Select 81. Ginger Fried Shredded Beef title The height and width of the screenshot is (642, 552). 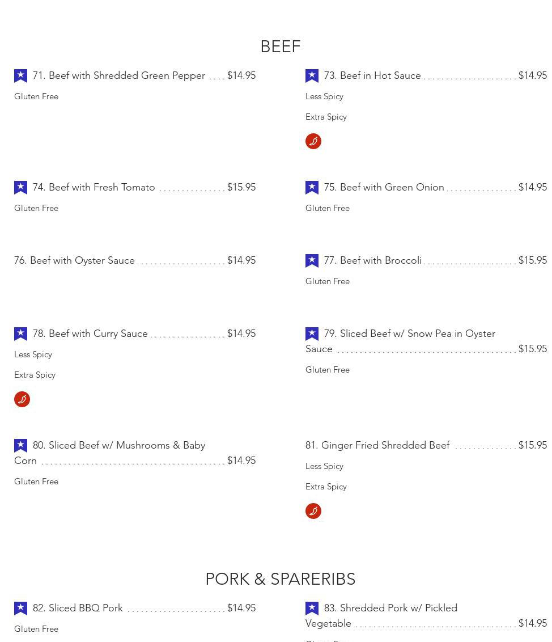tap(377, 445)
